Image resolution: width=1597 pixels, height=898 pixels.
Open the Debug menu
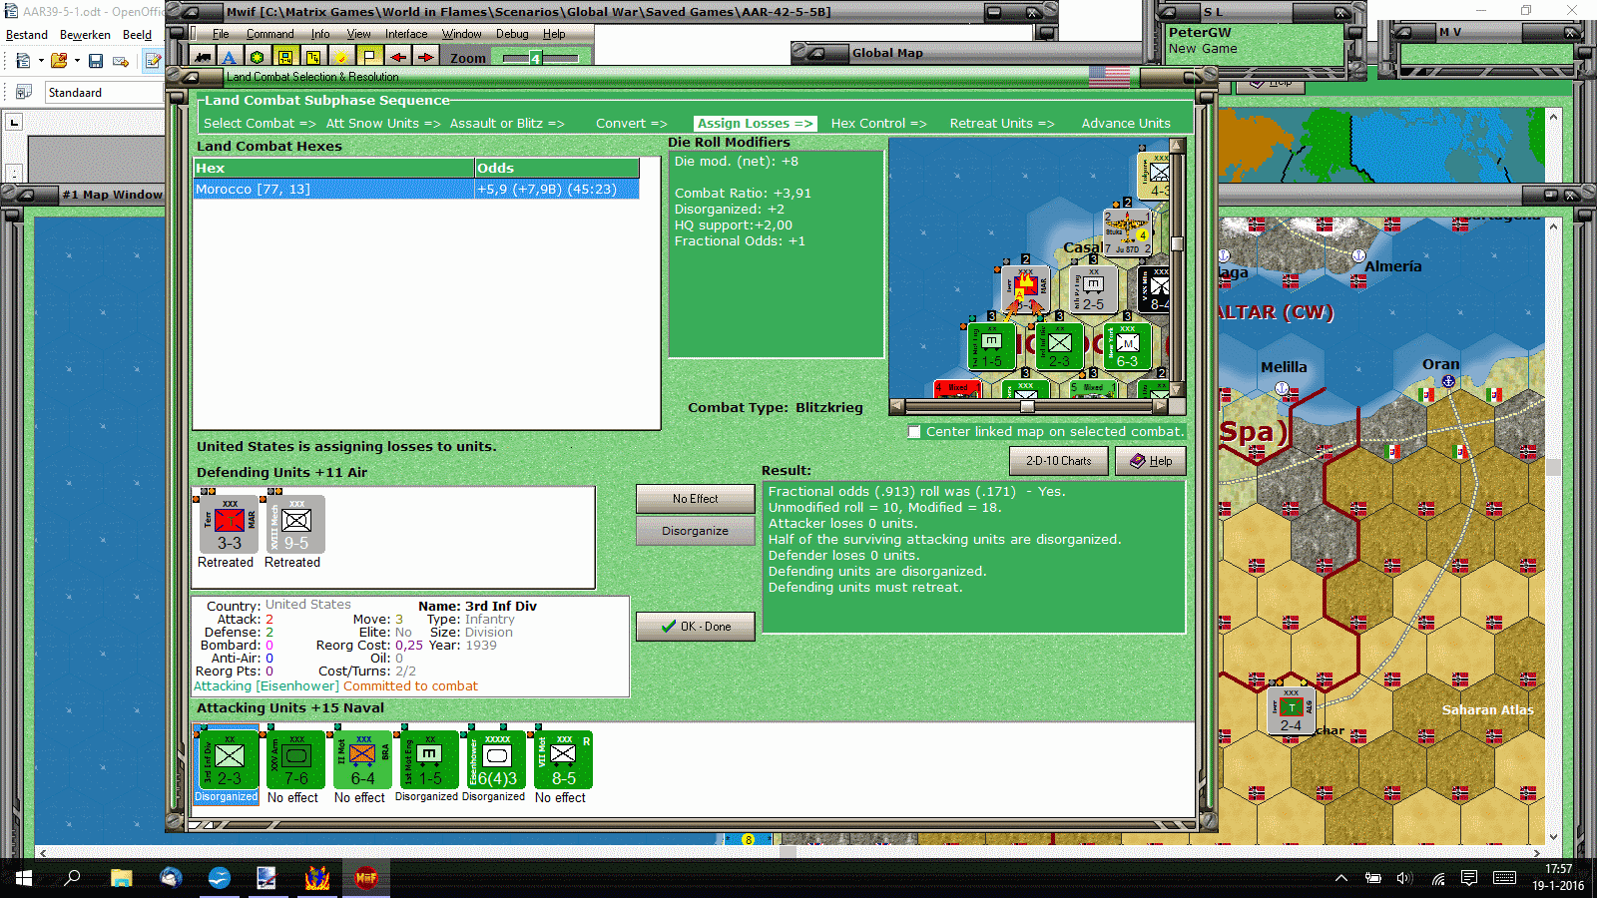coord(512,34)
